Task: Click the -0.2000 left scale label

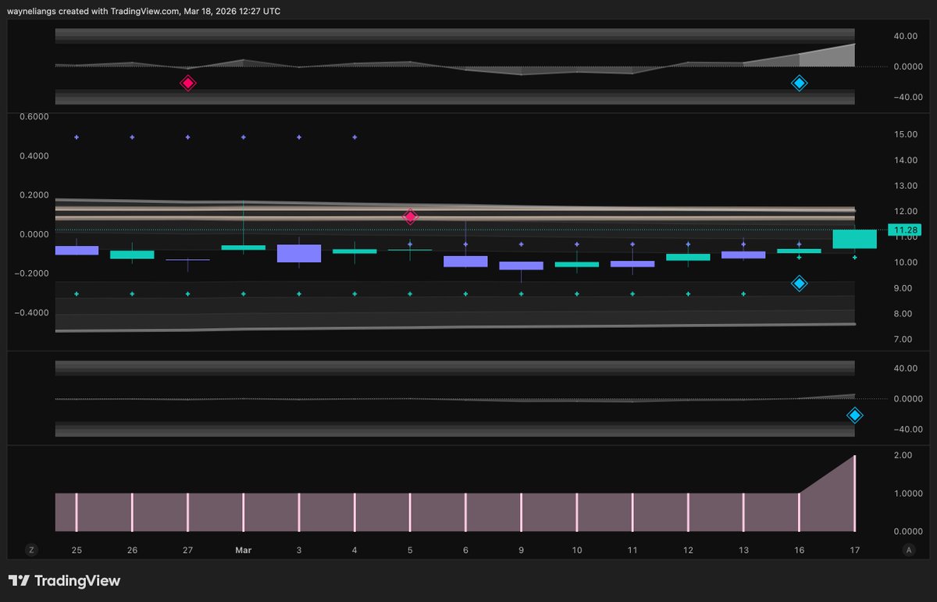Action: click(34, 274)
